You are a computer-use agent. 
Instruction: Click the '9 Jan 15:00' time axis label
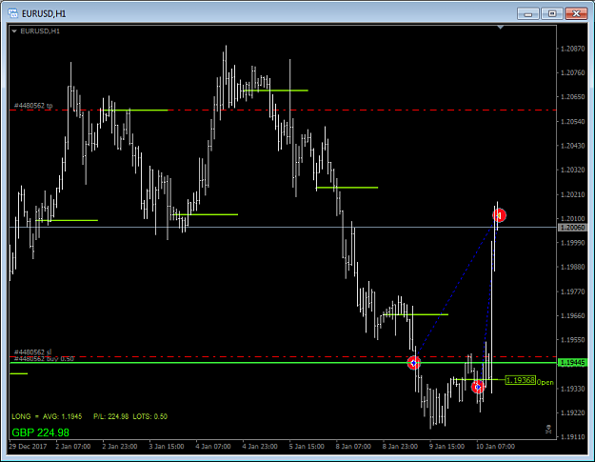pos(446,447)
